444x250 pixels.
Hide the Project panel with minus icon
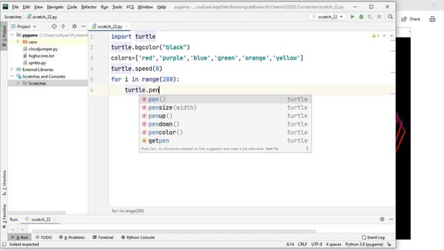tap(83, 26)
